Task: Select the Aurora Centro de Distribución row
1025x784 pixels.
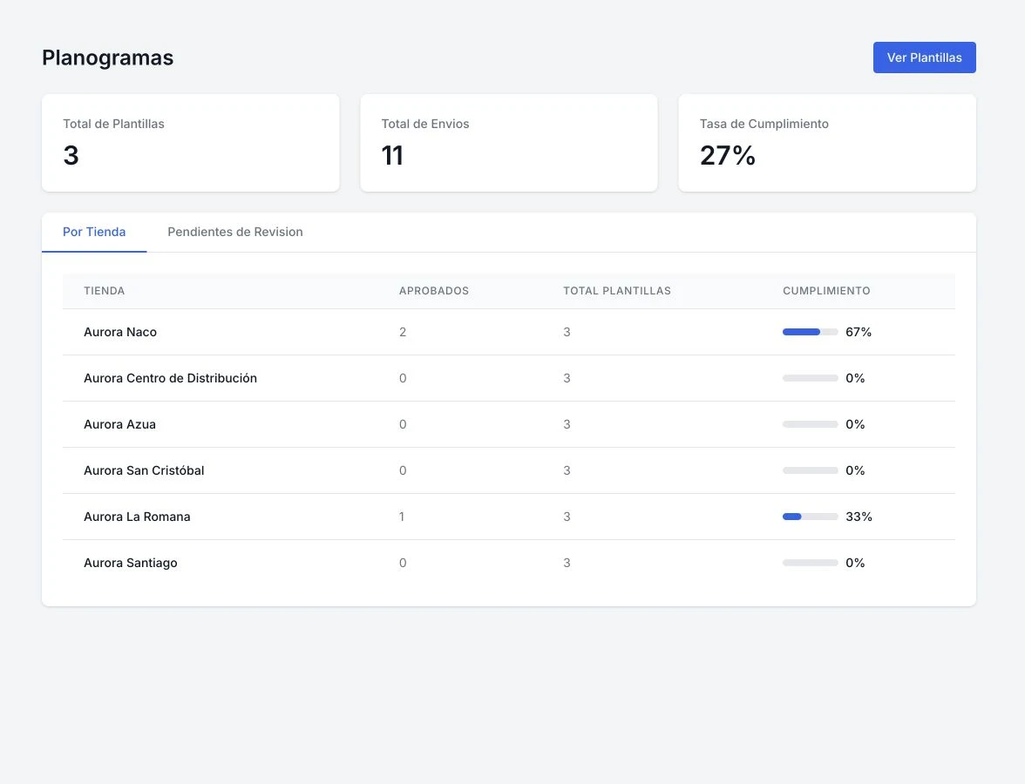Action: coord(509,378)
